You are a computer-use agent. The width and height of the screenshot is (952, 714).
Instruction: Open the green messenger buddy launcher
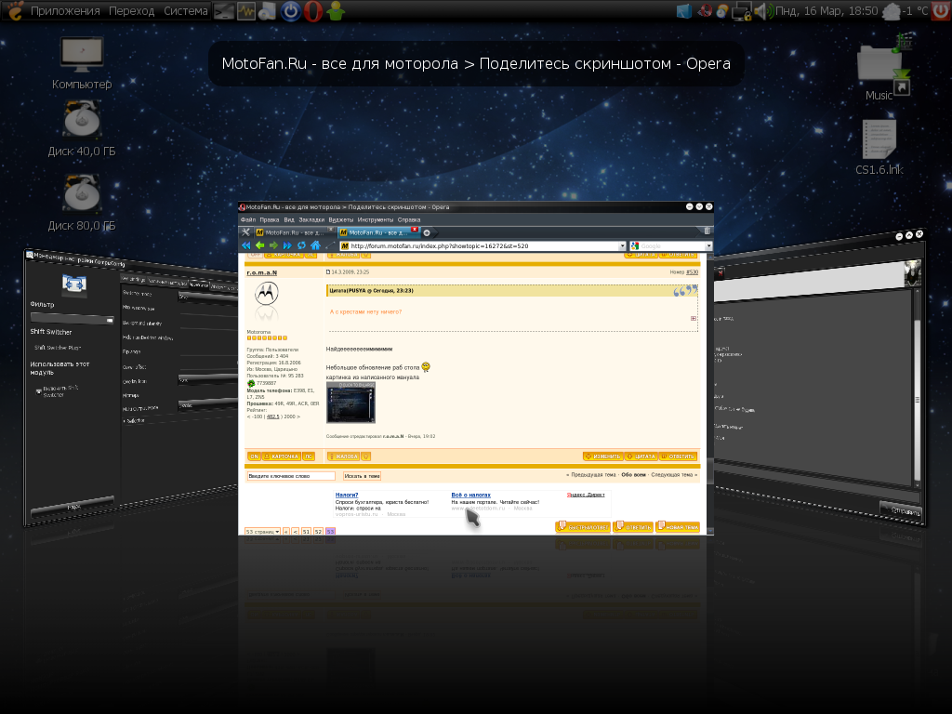pyautogui.click(x=335, y=11)
